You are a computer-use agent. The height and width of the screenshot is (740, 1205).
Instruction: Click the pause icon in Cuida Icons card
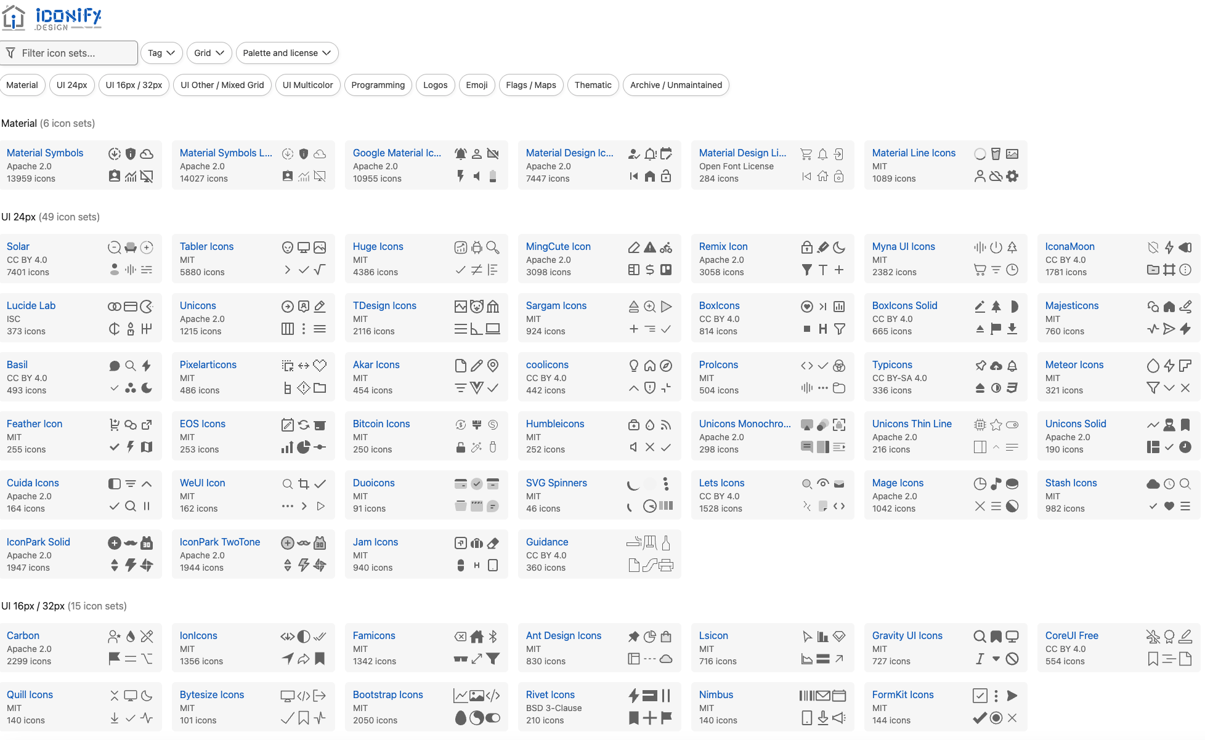(147, 506)
